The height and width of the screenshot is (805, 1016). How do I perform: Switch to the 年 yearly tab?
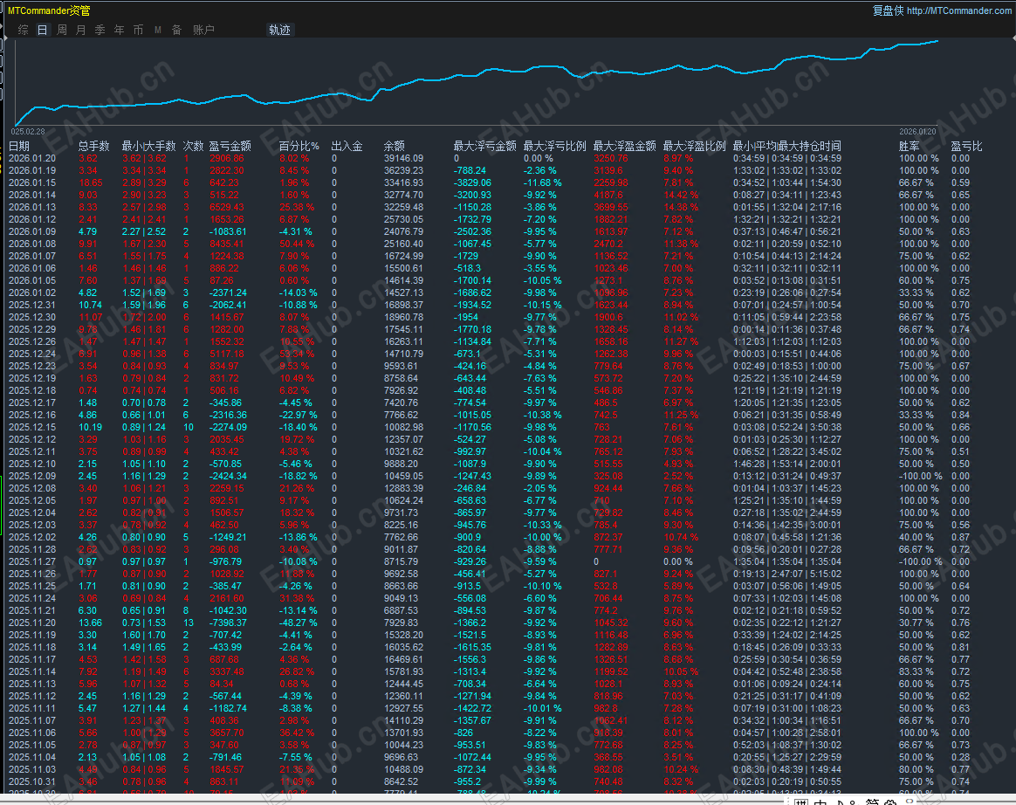coord(119,30)
